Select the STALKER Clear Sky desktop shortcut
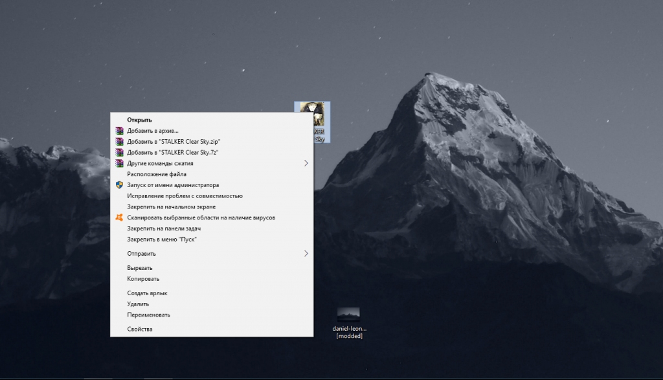The image size is (663, 380). pyautogui.click(x=313, y=121)
